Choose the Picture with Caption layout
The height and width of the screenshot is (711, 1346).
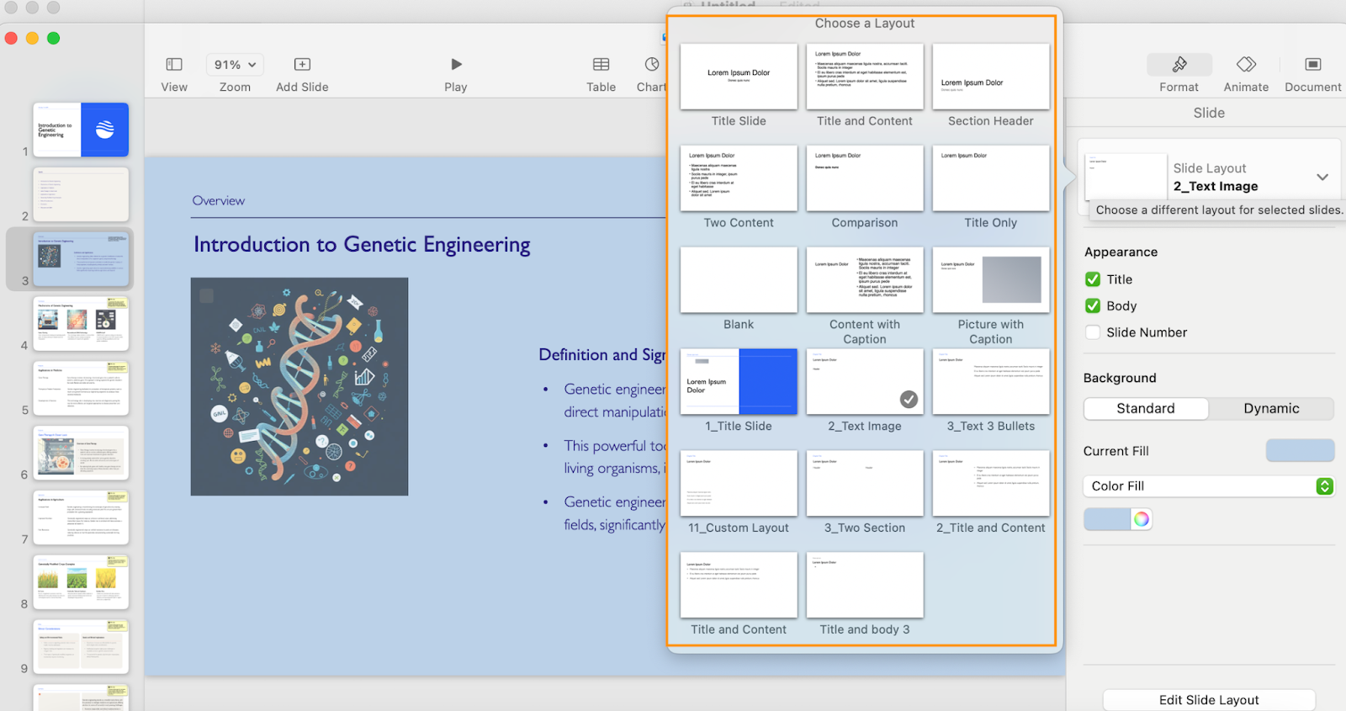coord(990,280)
